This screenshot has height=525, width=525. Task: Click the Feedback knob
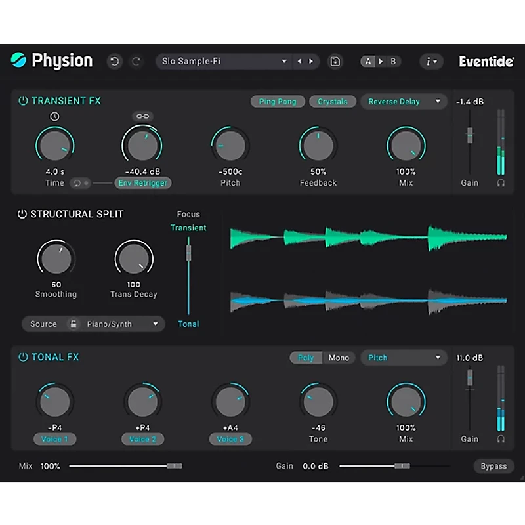318,146
